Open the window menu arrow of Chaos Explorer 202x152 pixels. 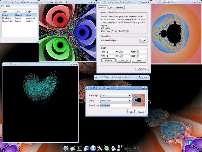coord(2,2)
